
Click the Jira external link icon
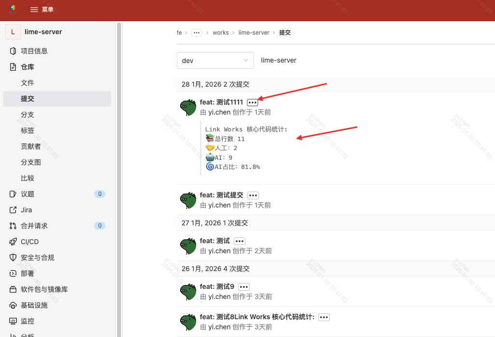(x=13, y=210)
